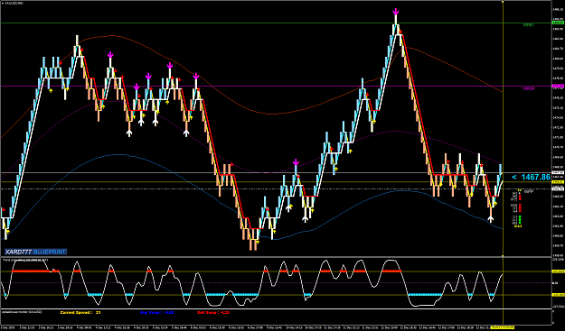This screenshot has width=565, height=331.
Task: Click the magenta sell arrow above the highest peak
Action: click(x=396, y=12)
